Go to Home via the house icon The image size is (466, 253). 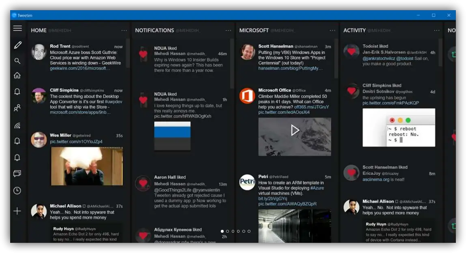coord(17,75)
